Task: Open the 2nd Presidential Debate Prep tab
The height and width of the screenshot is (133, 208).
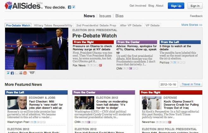Action: [96, 25]
